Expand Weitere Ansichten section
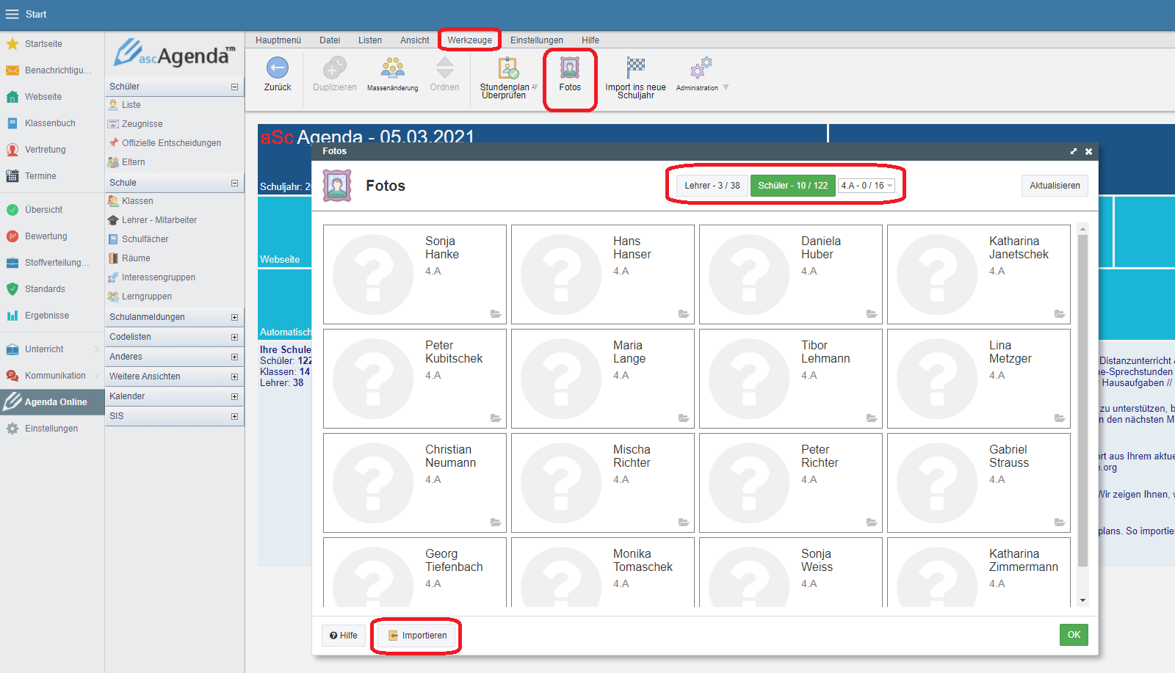1175x673 pixels. tap(234, 376)
